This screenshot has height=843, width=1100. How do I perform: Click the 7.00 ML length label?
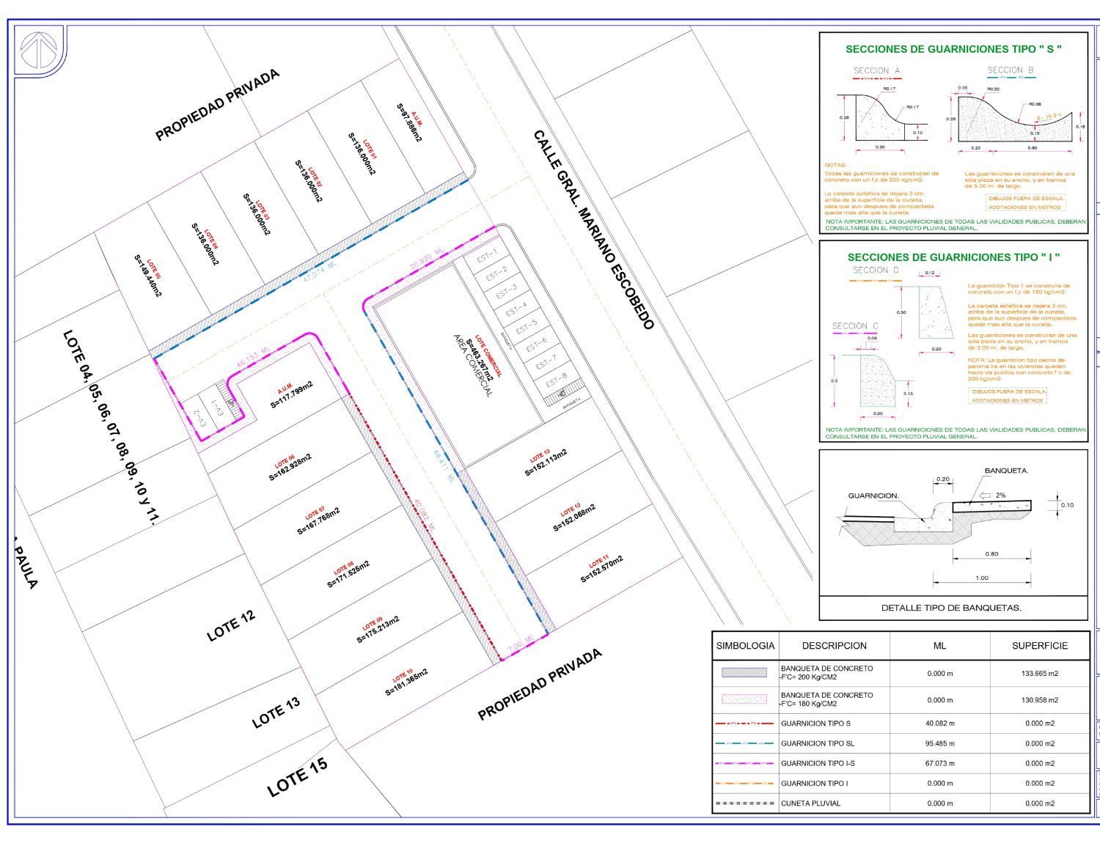[521, 644]
